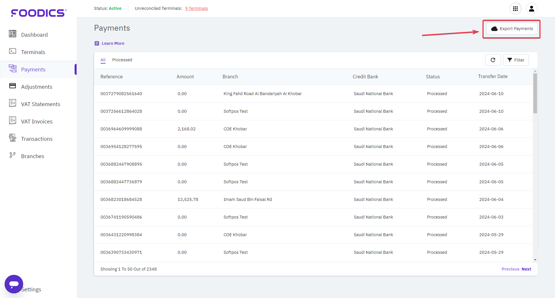Select reference 0037279082561640
Viewport: 555px width, 298px height.
coord(121,94)
